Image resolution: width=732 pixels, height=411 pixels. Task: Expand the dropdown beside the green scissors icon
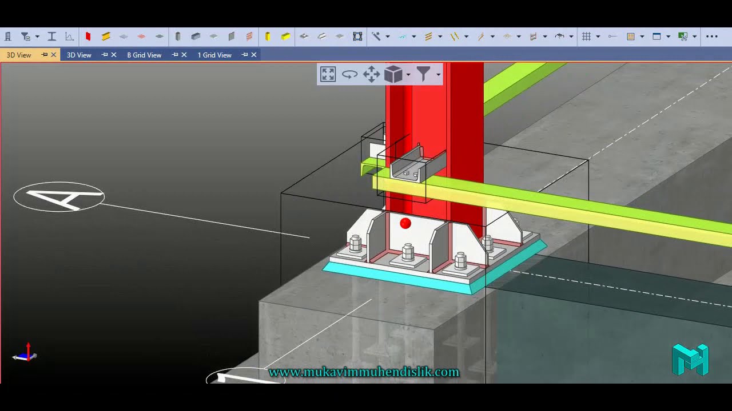[694, 37]
